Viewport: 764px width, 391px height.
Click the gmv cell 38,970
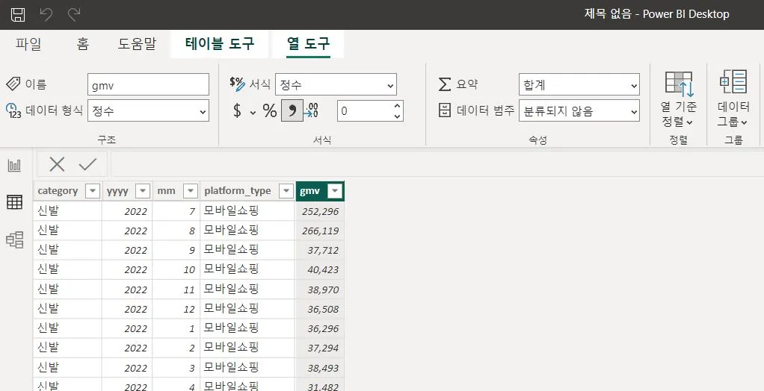(320, 290)
